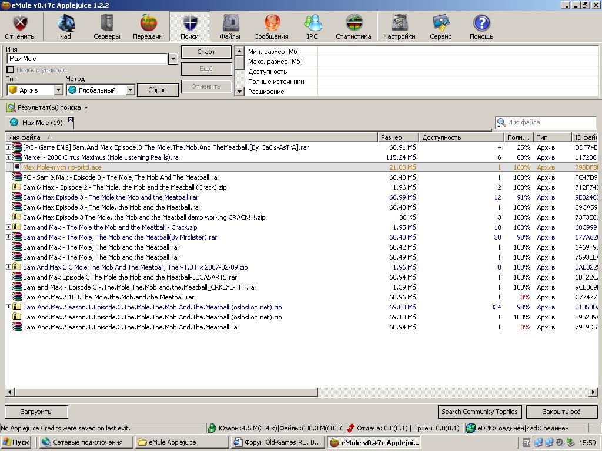Open the Серверы (Servers) panel
Viewport: 602px width, 451px height.
pos(106,27)
